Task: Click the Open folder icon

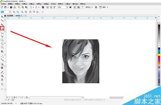Action: click(6, 7)
